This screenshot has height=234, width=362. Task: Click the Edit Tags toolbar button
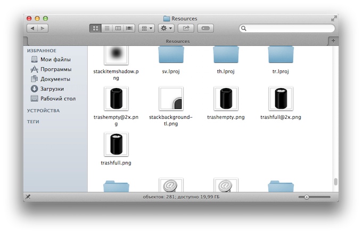point(206,28)
